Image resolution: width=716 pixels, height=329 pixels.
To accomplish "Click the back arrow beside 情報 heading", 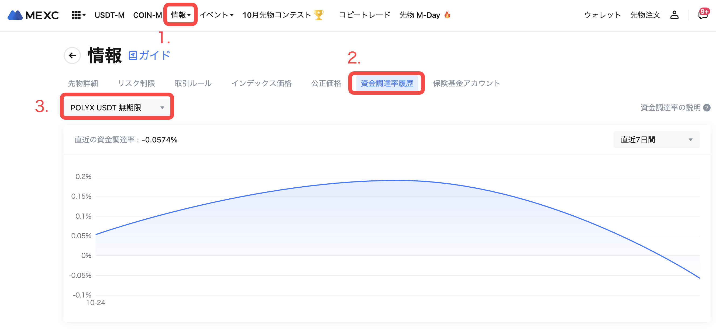I will click(x=72, y=55).
